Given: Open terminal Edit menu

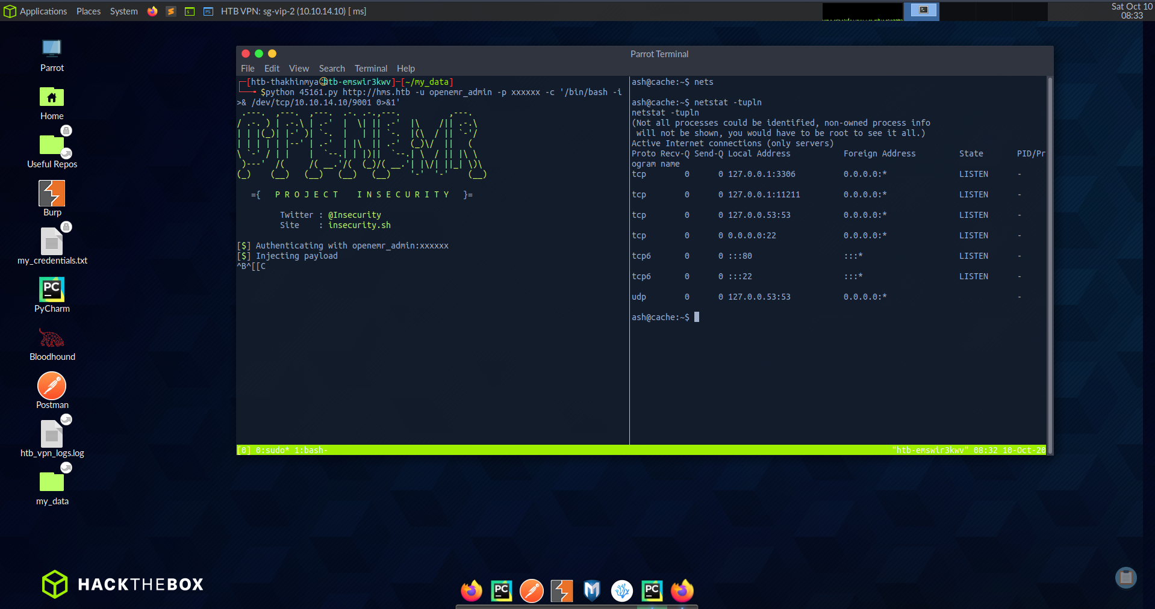Looking at the screenshot, I should tap(272, 69).
